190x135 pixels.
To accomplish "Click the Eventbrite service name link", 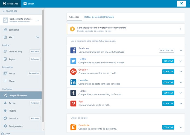I will [84, 125].
